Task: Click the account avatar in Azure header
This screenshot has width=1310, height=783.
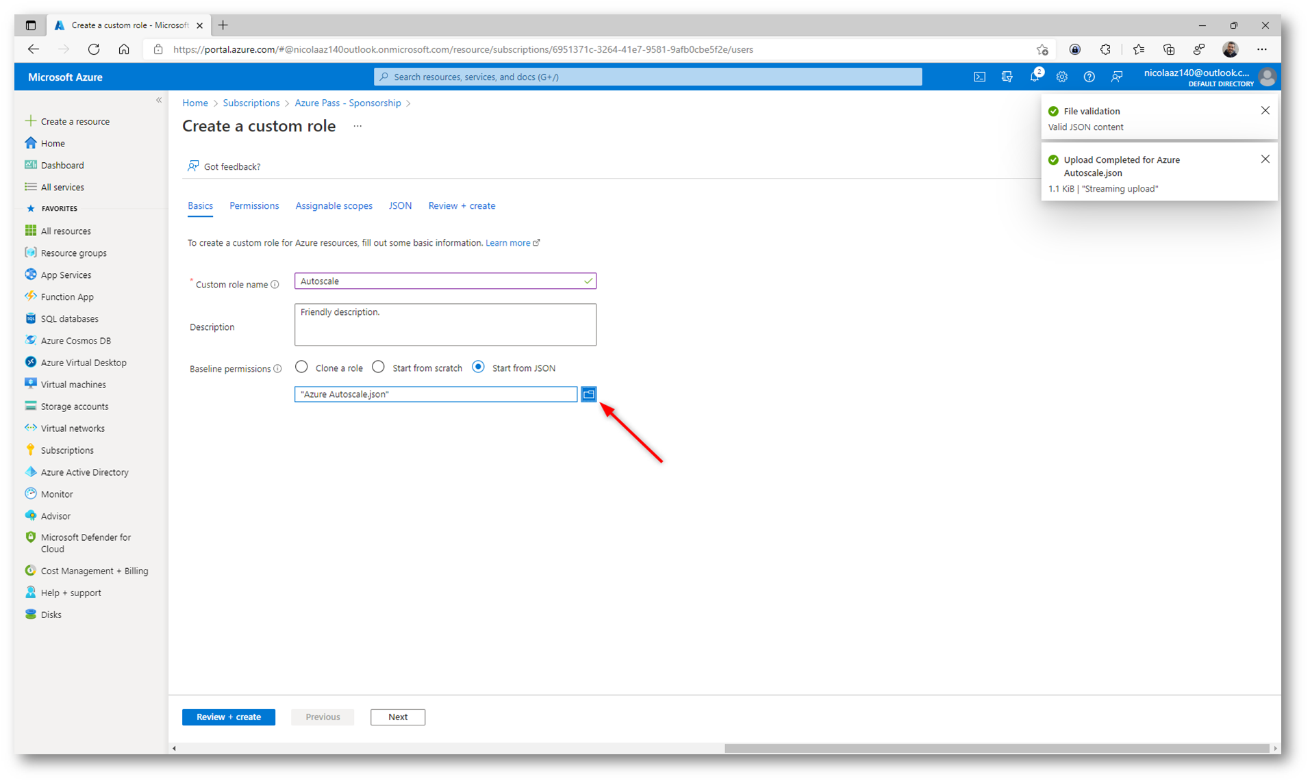Action: 1267,77
